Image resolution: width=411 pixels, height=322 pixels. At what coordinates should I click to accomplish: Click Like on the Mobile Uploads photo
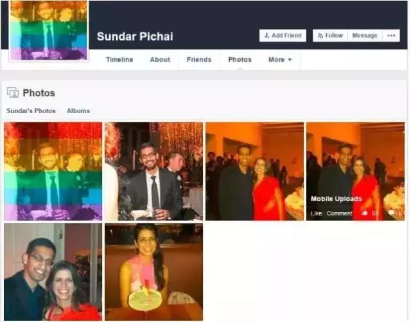(316, 213)
